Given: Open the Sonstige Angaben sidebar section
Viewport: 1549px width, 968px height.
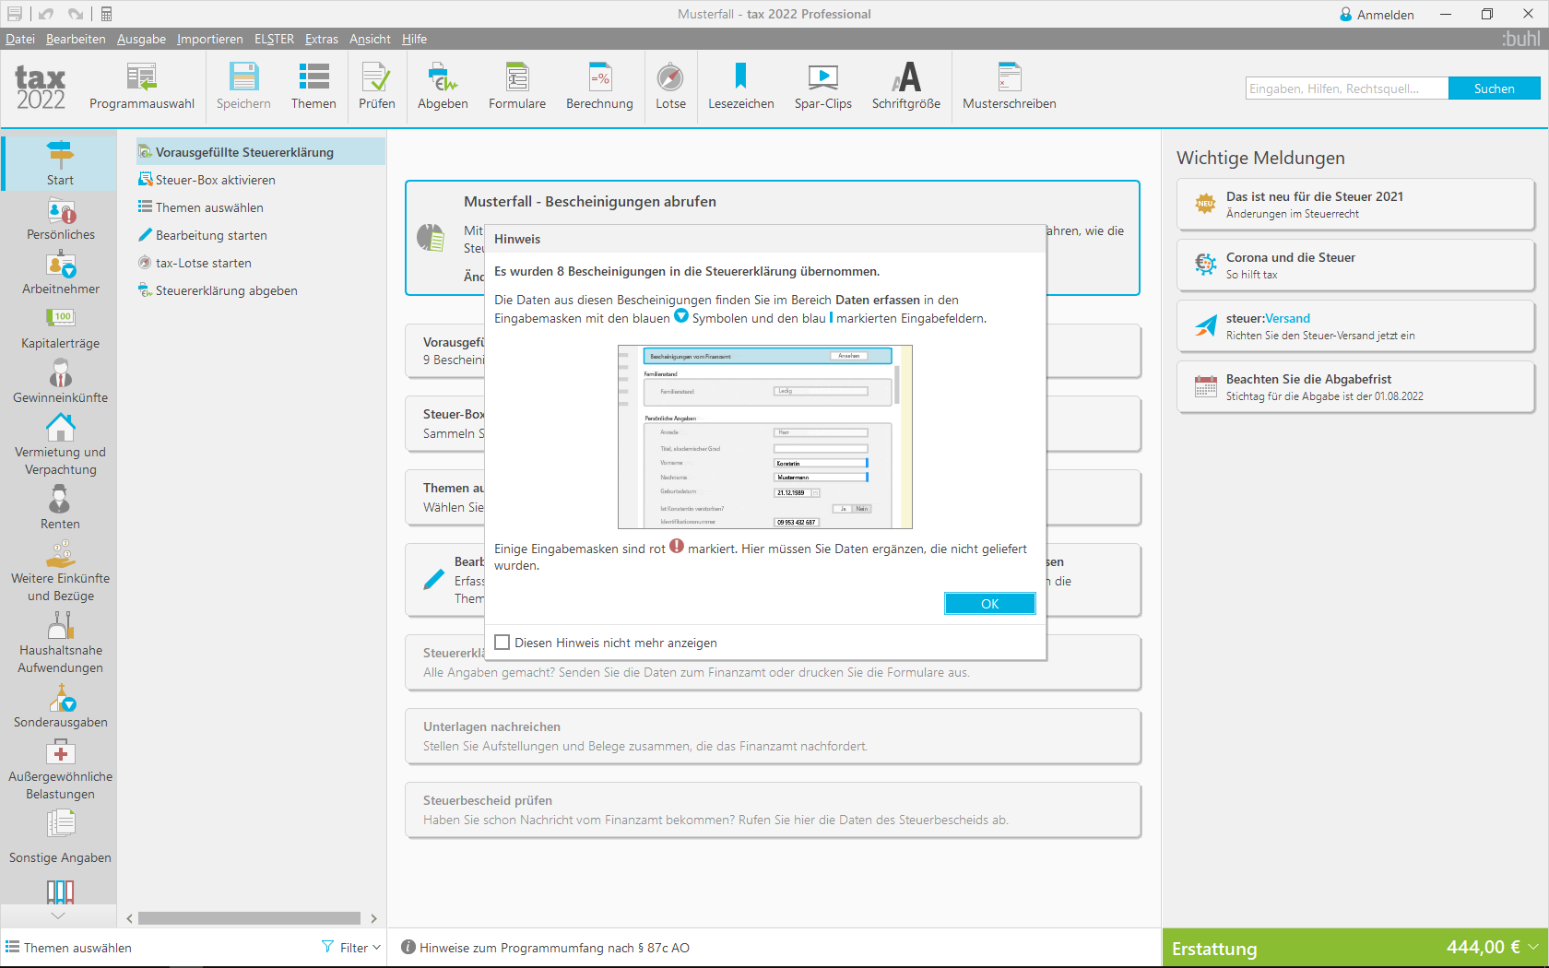Looking at the screenshot, I should click(x=60, y=838).
